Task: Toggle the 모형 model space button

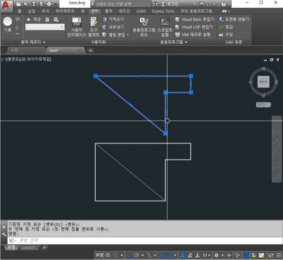Action: pos(99,255)
